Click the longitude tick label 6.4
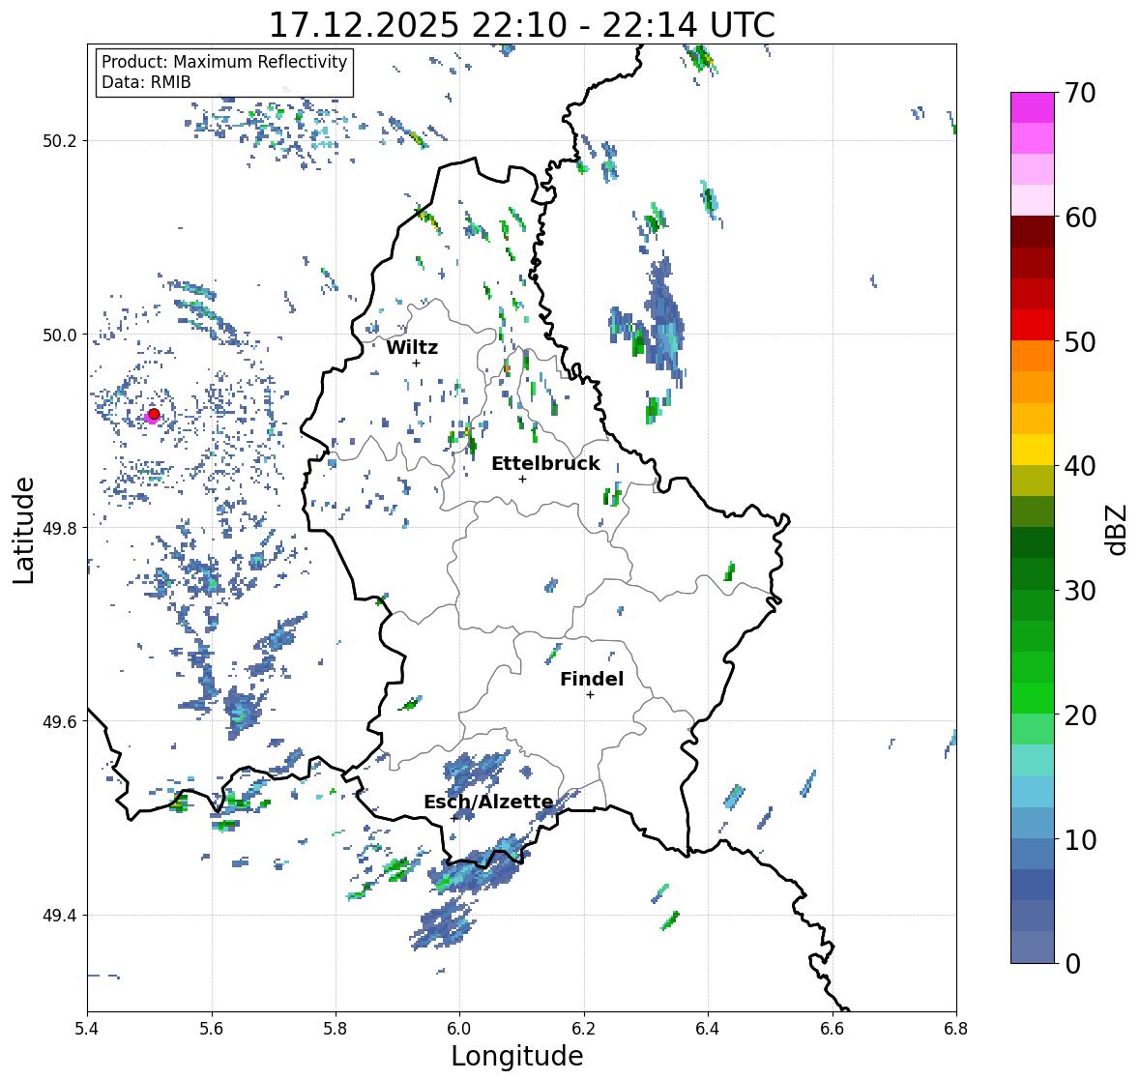1140x1080 pixels. (x=708, y=1028)
